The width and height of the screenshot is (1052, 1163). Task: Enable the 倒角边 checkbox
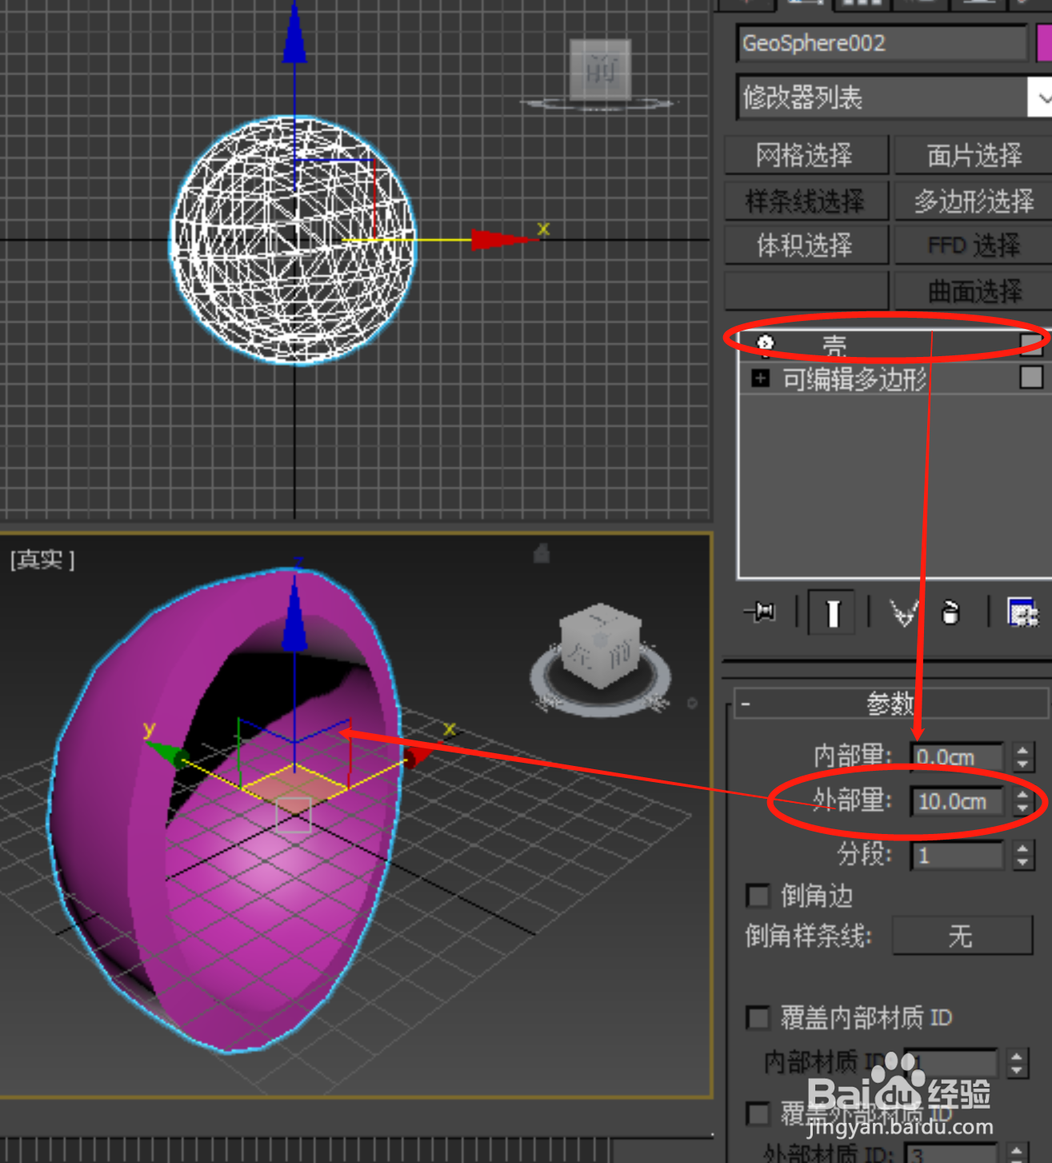(x=758, y=896)
